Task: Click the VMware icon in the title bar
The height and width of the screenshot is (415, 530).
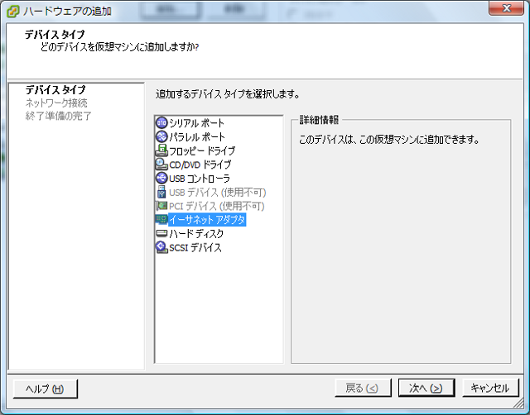Action: pos(13,12)
